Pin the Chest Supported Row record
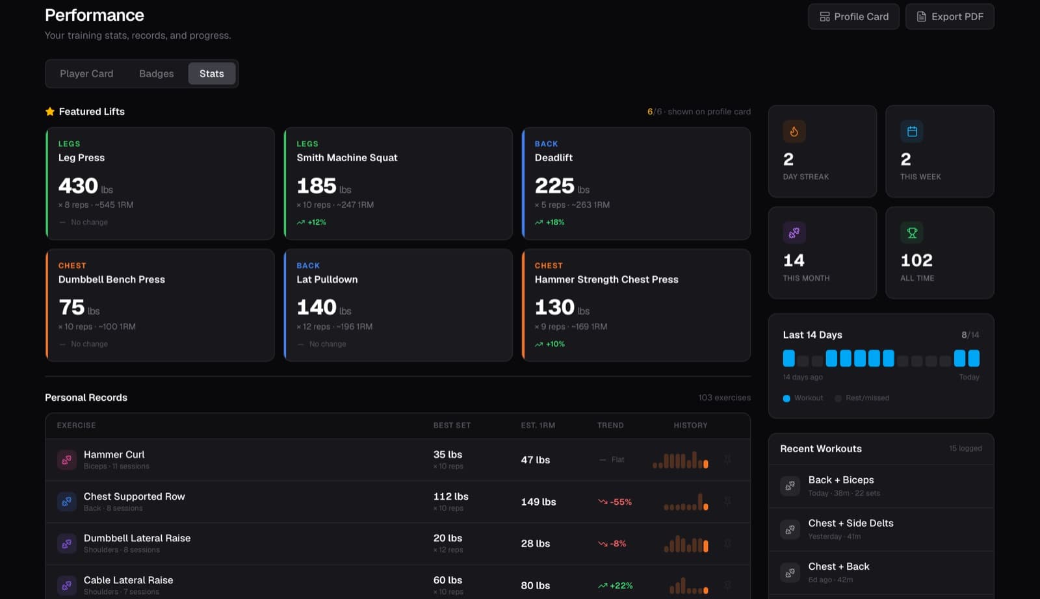 (728, 502)
